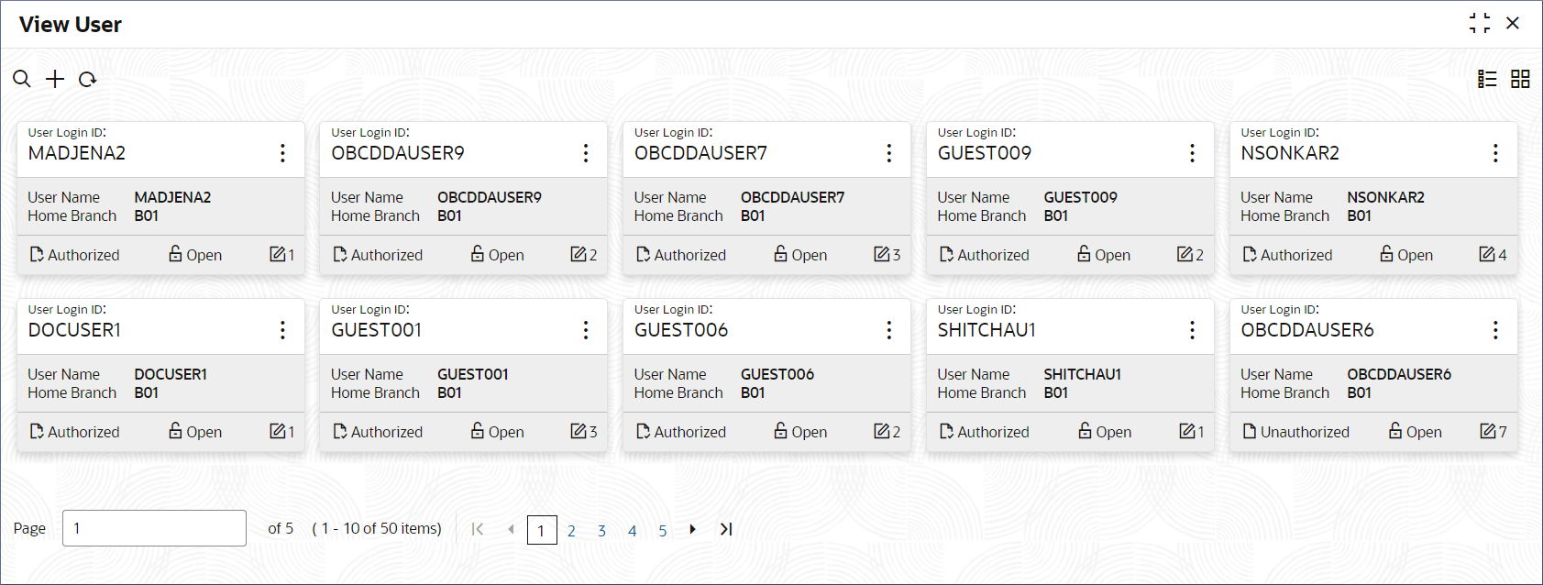
Task: Click Authorized document icon on DOCUSER1 card
Action: [37, 431]
